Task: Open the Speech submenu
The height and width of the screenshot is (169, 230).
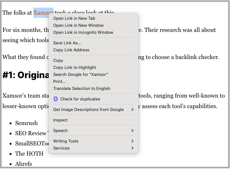Action: (x=94, y=131)
